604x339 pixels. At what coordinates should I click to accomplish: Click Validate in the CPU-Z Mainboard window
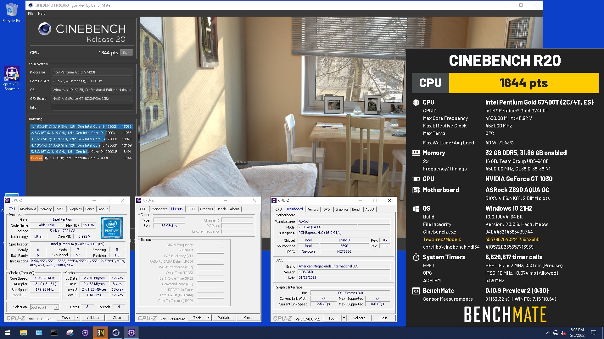coord(359,318)
